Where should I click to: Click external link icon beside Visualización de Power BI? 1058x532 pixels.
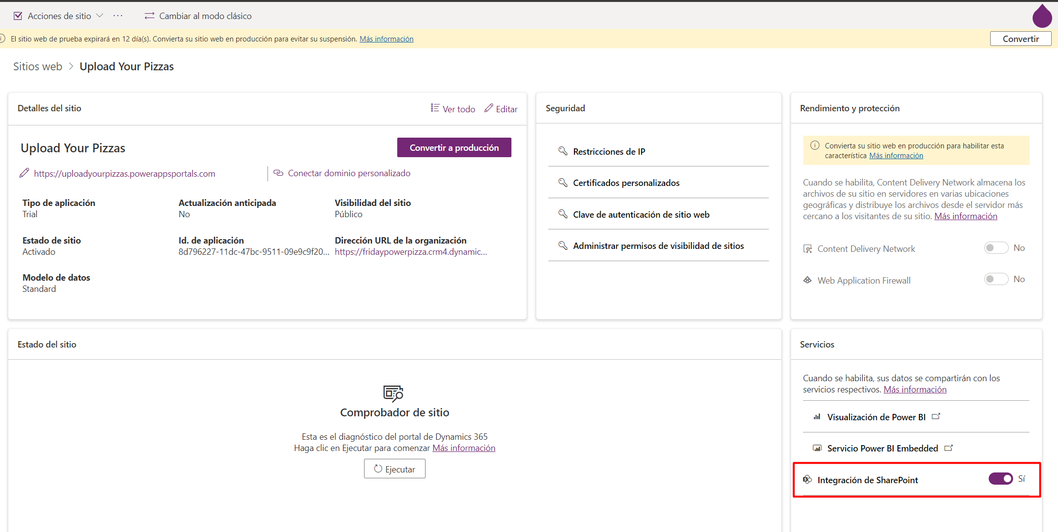pyautogui.click(x=936, y=416)
